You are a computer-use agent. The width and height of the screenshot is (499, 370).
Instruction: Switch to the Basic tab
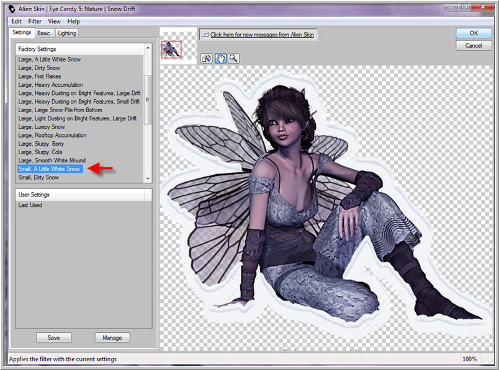click(43, 33)
